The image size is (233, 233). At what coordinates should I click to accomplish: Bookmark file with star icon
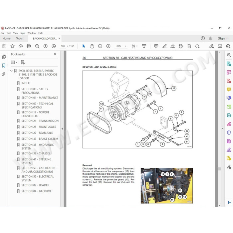coord(13,46)
